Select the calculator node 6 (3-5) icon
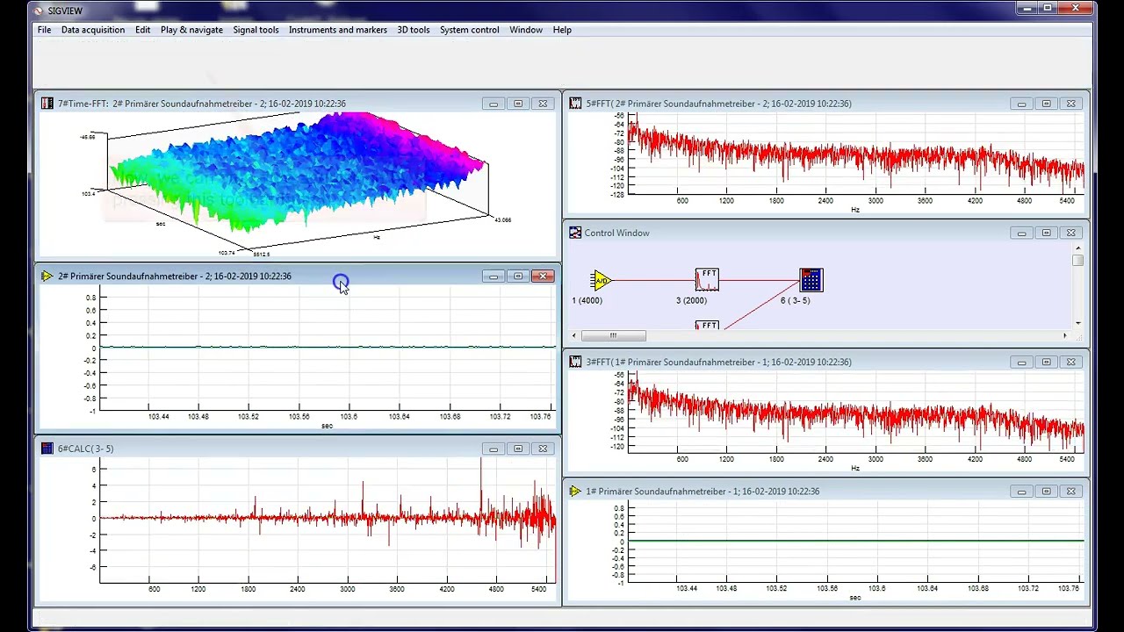1124x632 pixels. [811, 280]
